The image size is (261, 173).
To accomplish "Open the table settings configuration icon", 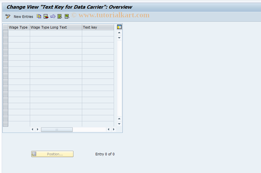I will (119, 27).
